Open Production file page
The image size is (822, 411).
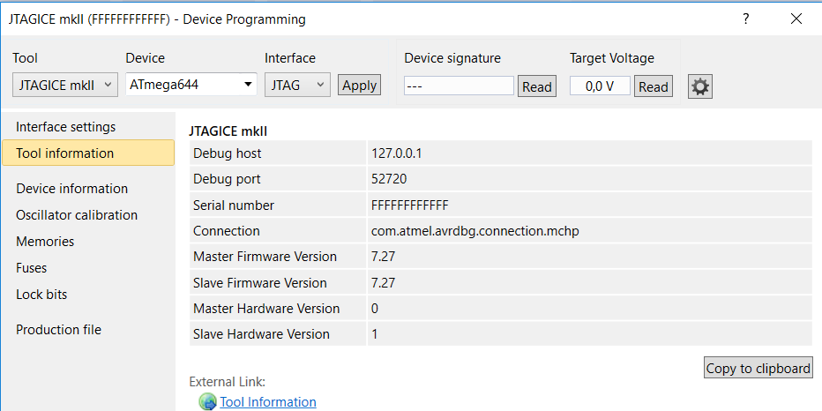(59, 330)
